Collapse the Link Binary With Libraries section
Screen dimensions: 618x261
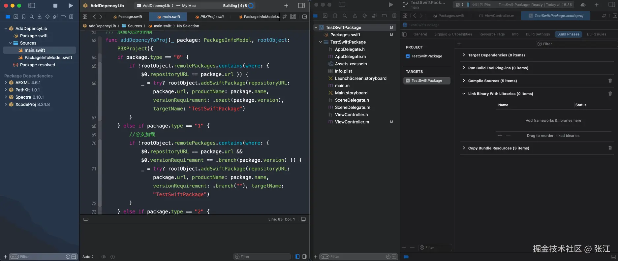[x=464, y=94]
